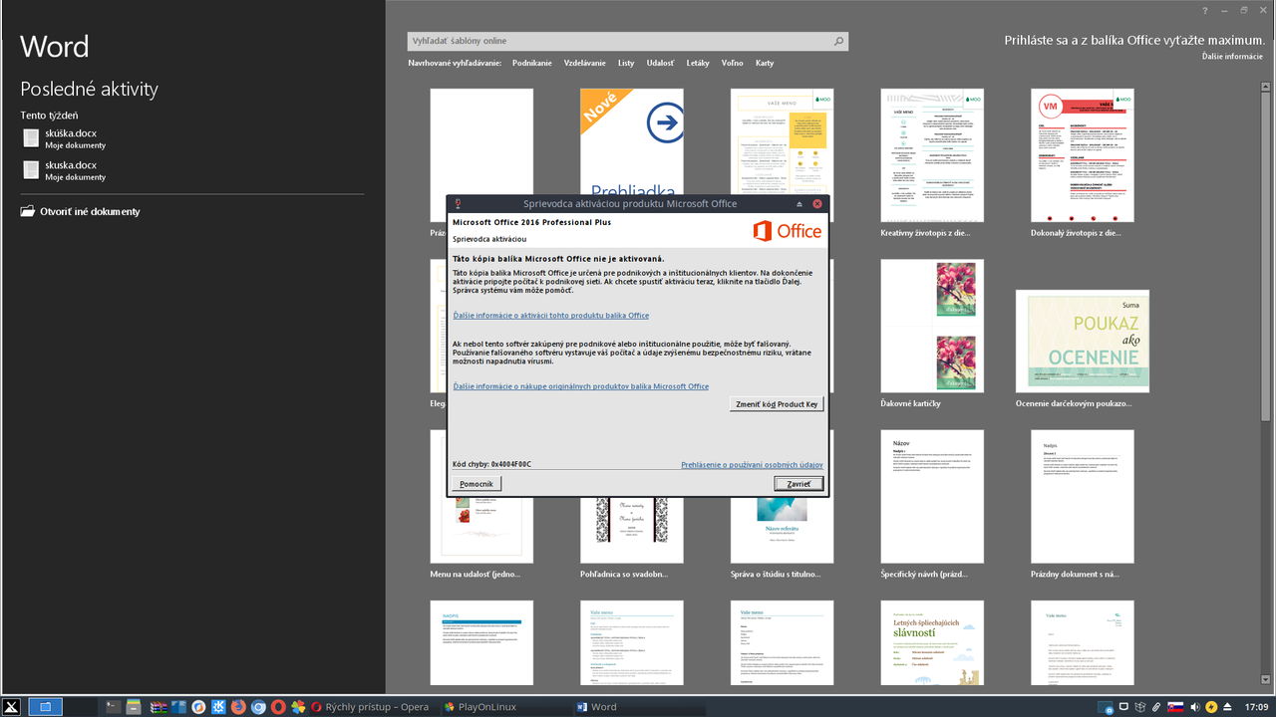Open Prehlásenie o používaní osobných údajov link
Image resolution: width=1276 pixels, height=717 pixels.
tap(752, 465)
